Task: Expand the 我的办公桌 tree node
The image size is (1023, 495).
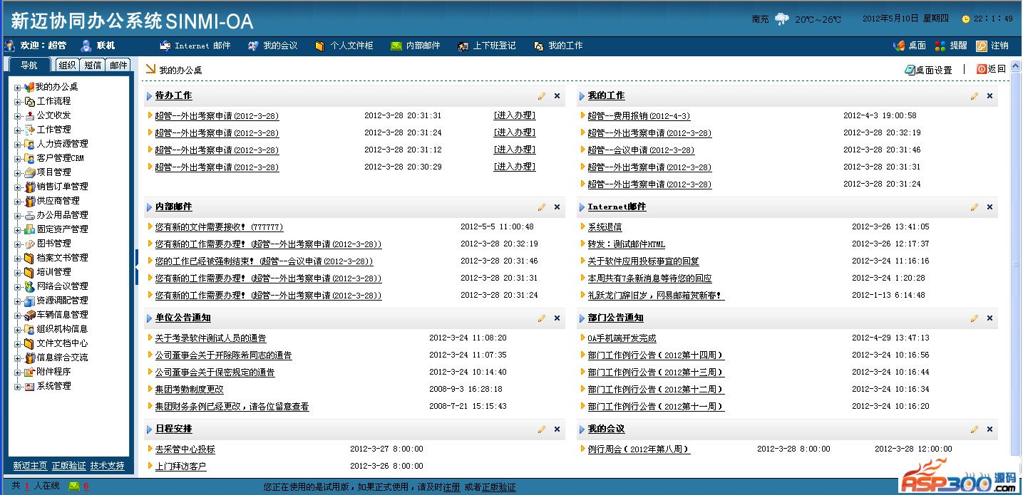Action: (18, 88)
